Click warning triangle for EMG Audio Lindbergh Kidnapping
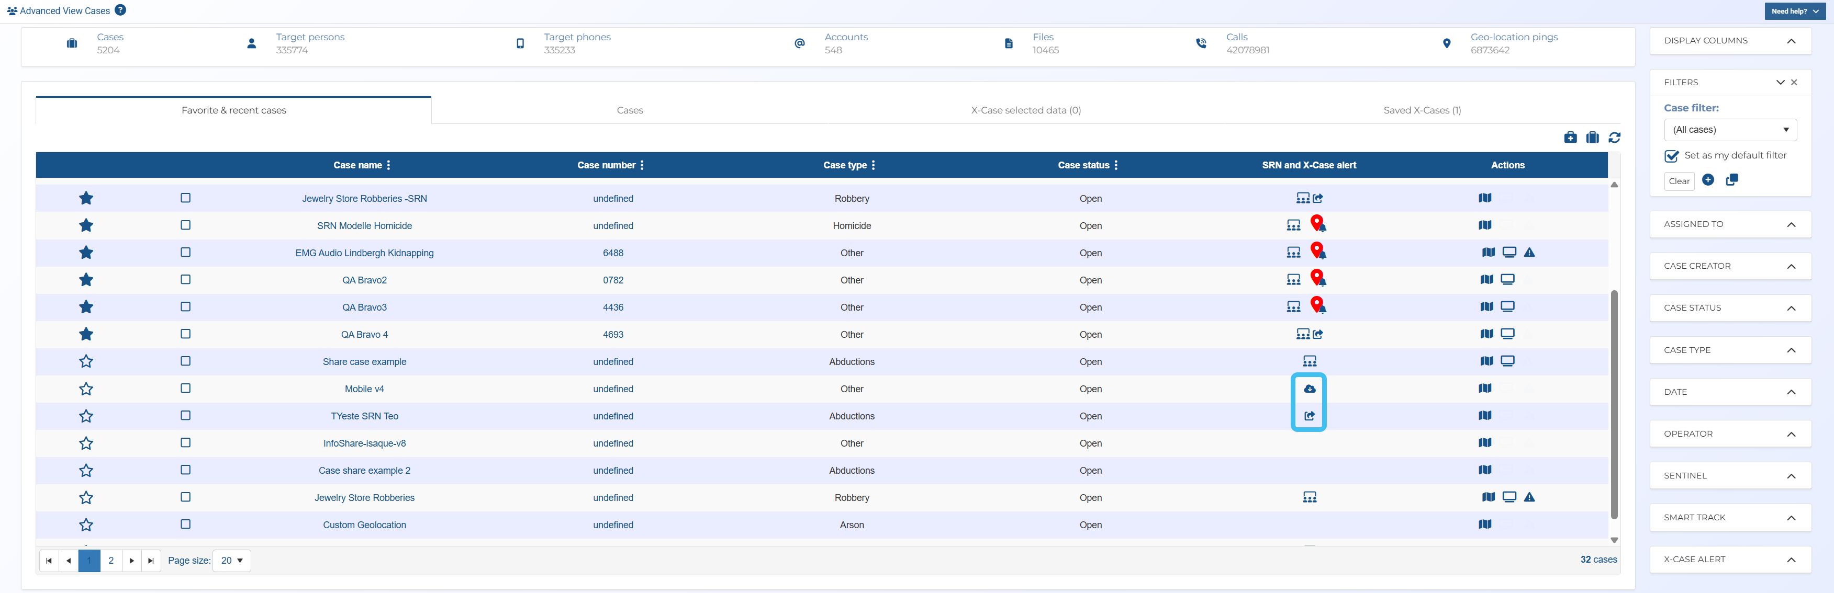Screen dimensions: 1834x593 pos(1529,253)
